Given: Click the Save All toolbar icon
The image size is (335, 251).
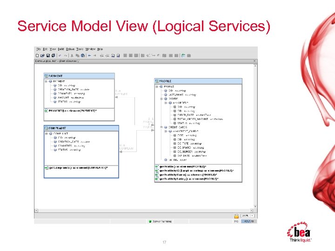Looking at the screenshot, I should pyautogui.click(x=53, y=55).
